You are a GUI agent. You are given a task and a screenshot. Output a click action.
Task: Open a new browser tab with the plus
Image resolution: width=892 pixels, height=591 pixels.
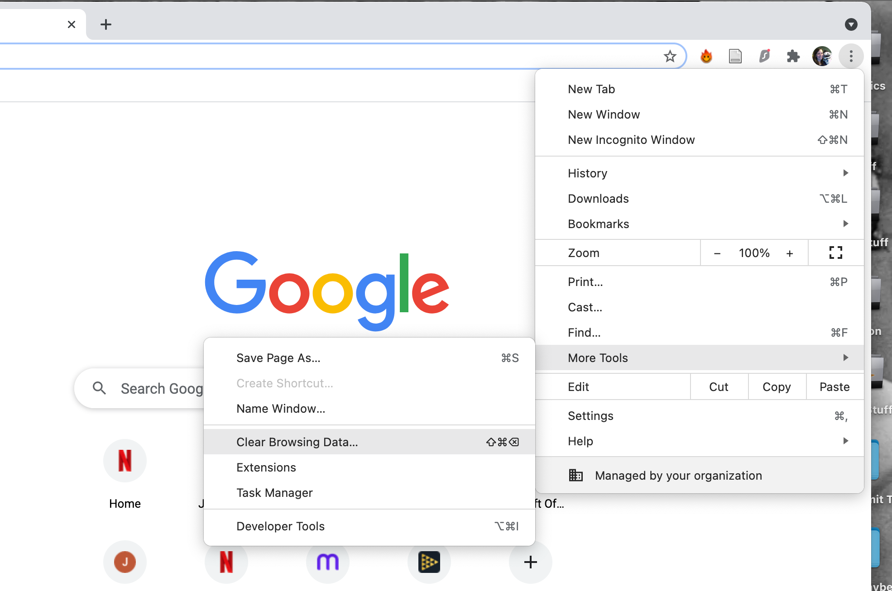[x=106, y=24]
